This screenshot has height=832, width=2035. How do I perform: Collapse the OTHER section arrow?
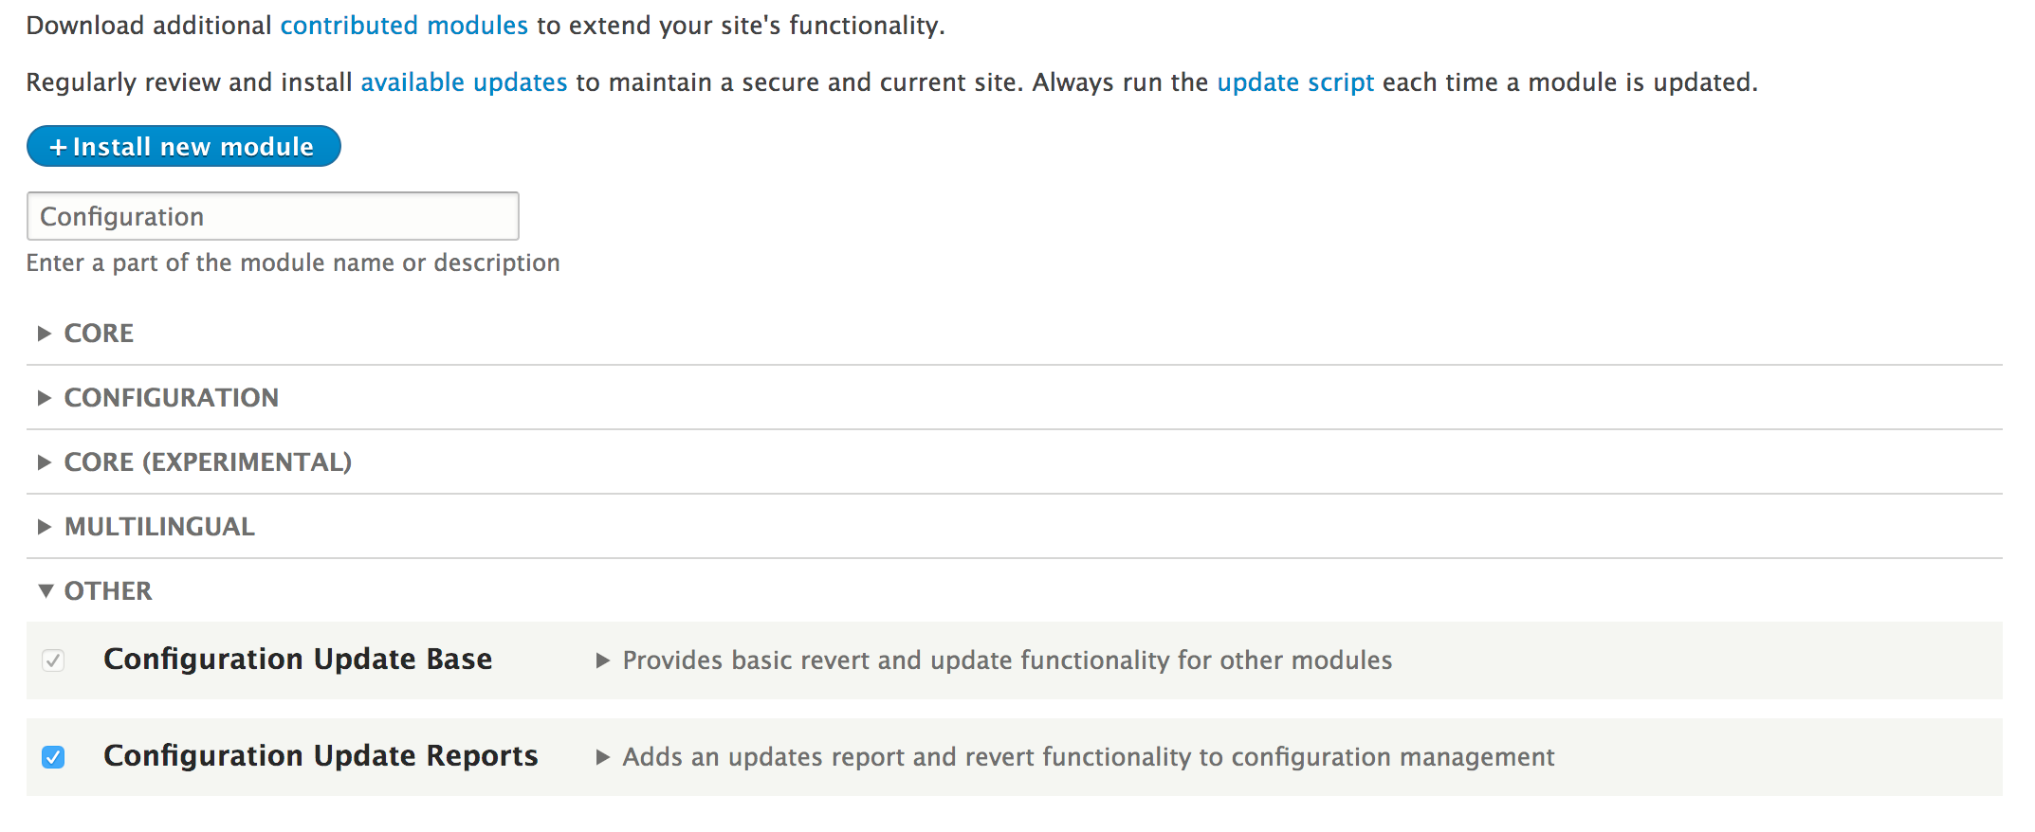[x=45, y=591]
